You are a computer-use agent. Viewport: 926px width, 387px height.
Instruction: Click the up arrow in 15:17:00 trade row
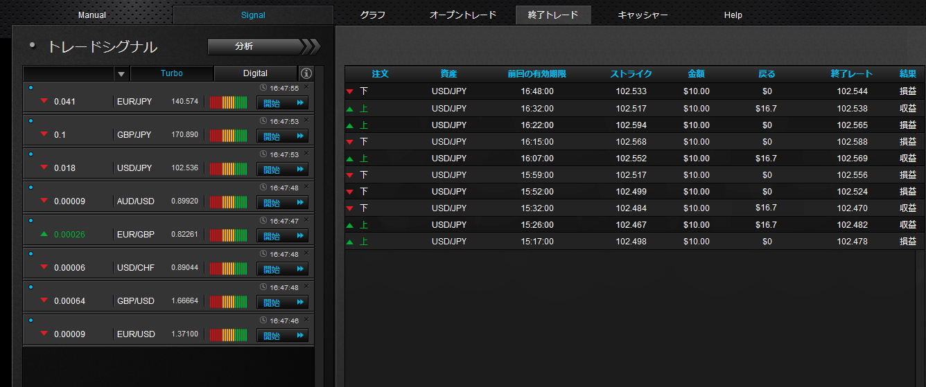click(350, 242)
